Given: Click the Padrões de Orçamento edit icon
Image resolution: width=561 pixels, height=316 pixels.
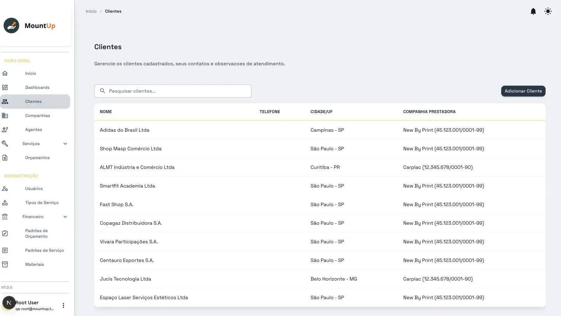Looking at the screenshot, I should pos(5,233).
